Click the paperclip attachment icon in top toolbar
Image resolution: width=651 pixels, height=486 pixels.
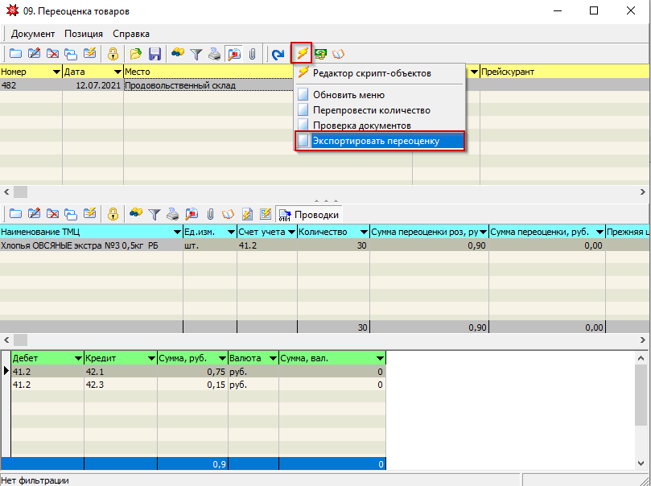pos(252,54)
